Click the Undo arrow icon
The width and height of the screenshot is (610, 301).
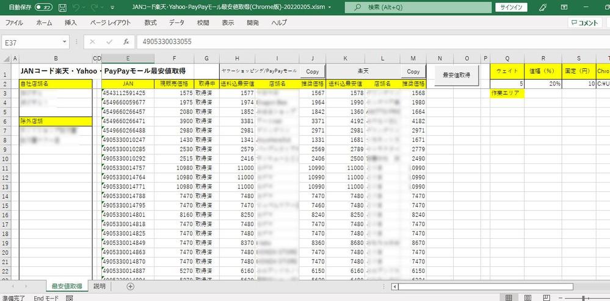tap(77, 7)
